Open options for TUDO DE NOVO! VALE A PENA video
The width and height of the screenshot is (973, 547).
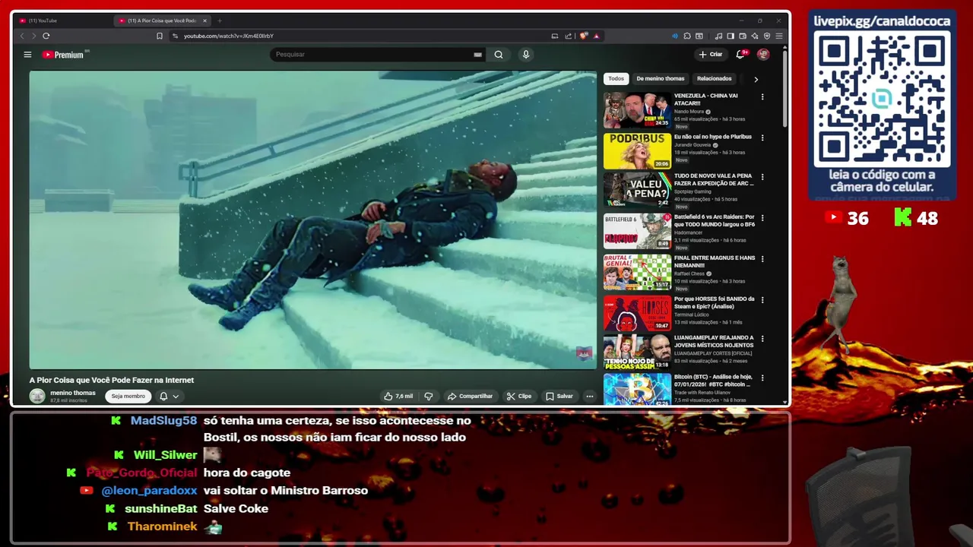[x=762, y=177]
